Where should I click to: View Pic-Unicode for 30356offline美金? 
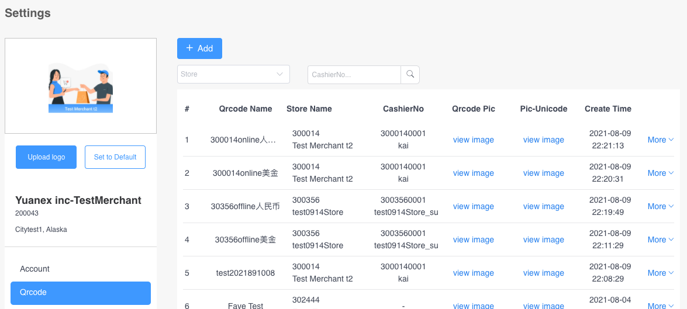[x=544, y=239]
